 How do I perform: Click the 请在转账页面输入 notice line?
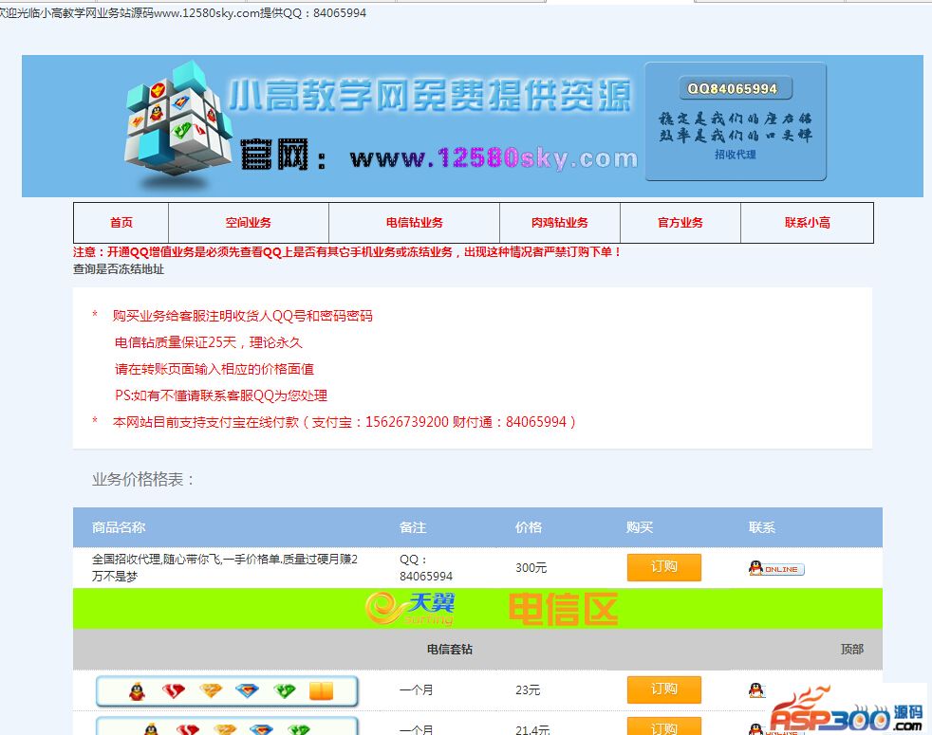click(x=214, y=369)
